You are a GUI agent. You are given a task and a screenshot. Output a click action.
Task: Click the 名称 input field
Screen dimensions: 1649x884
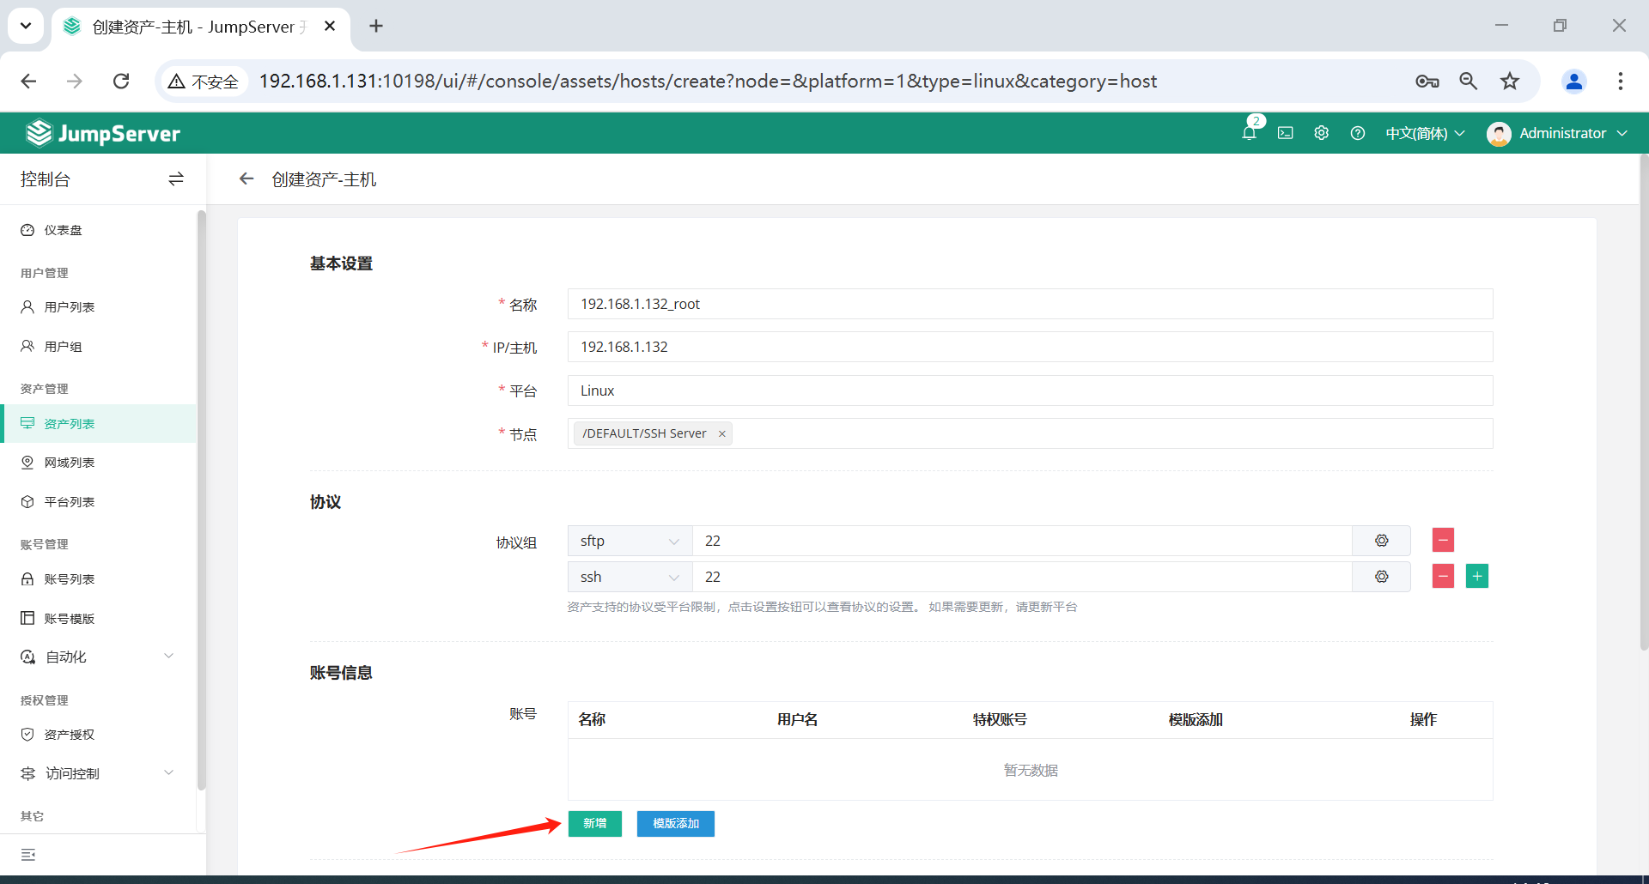pyautogui.click(x=1030, y=304)
